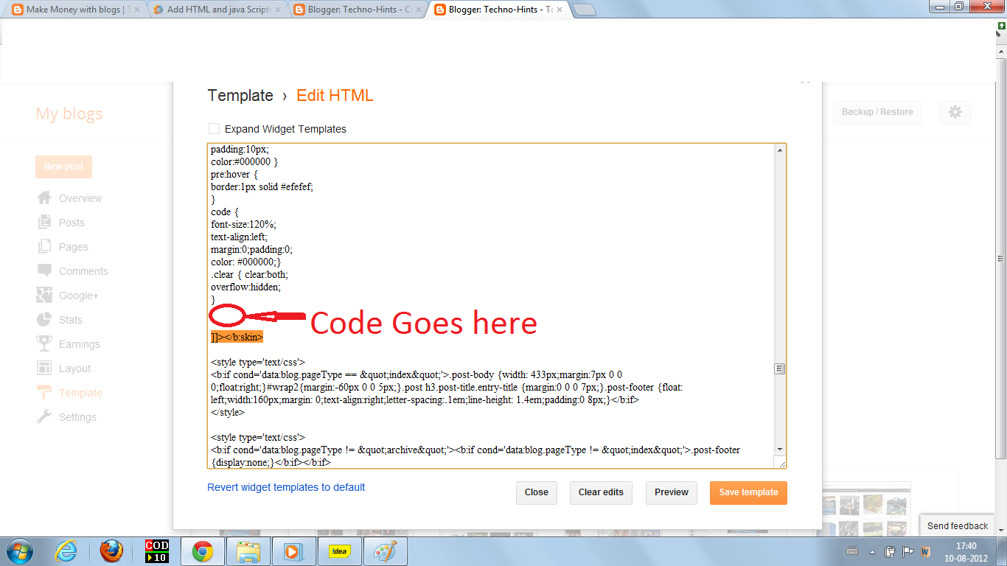The width and height of the screenshot is (1007, 566).
Task: Click the Send feedback button
Action: coord(957,525)
